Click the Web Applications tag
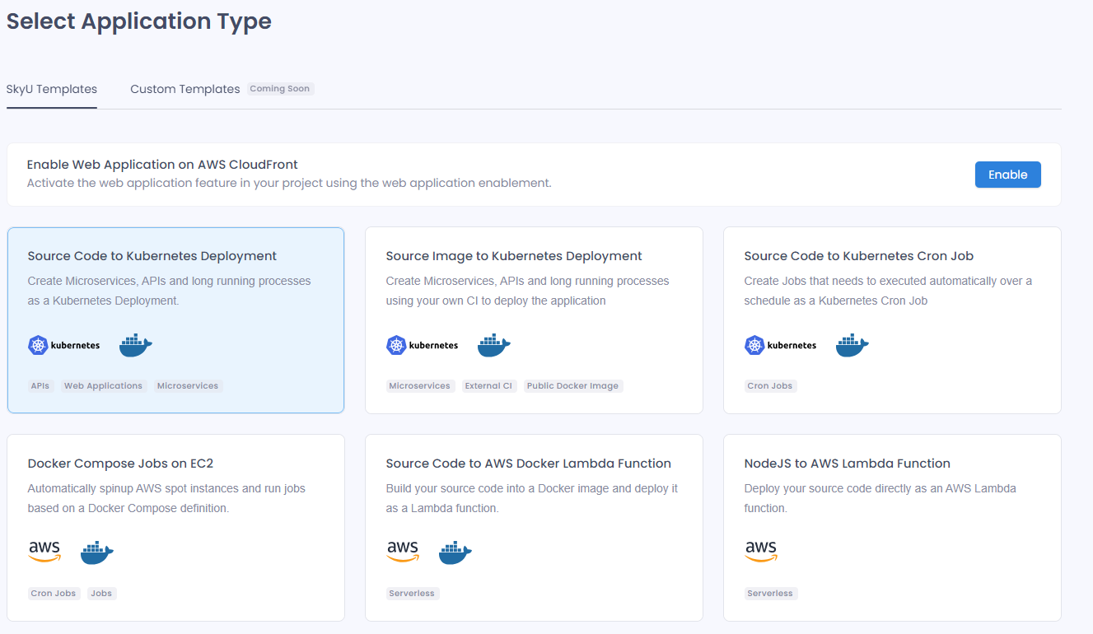This screenshot has width=1093, height=634. coord(103,386)
